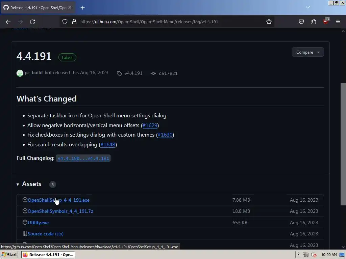Open the Firefox hamburger menu
The image size is (346, 259).
click(338, 22)
